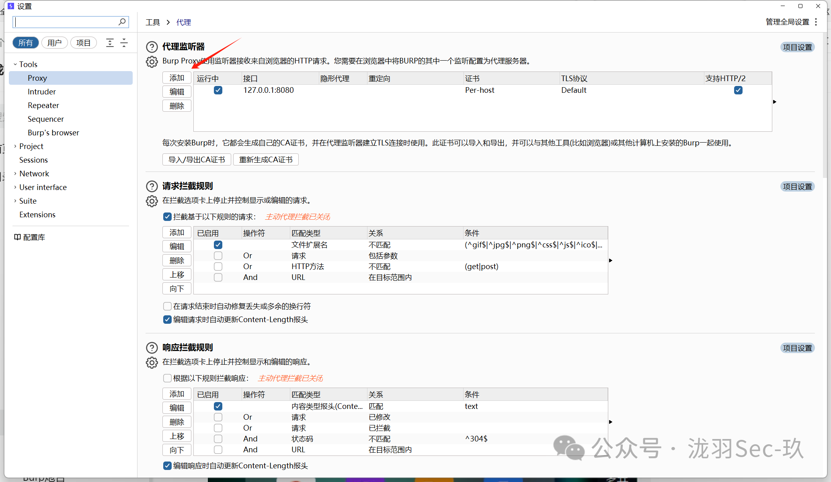Select Intruder in the settings tree
The height and width of the screenshot is (482, 831).
coord(42,92)
